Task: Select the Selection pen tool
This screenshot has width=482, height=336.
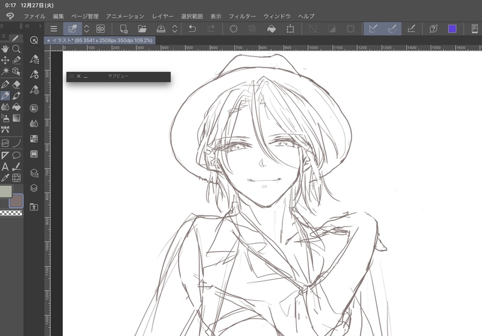Action: coord(16,60)
